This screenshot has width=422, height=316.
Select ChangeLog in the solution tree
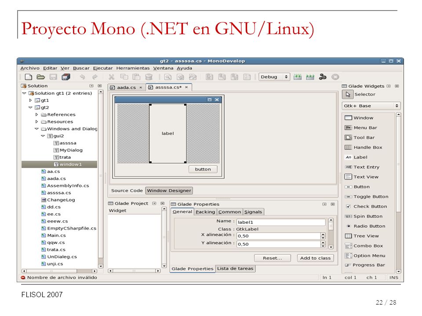coord(58,200)
